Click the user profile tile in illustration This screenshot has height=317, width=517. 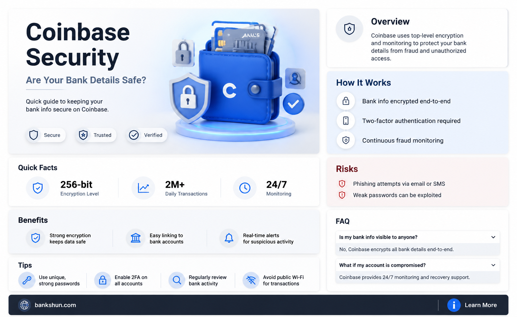pos(295,78)
